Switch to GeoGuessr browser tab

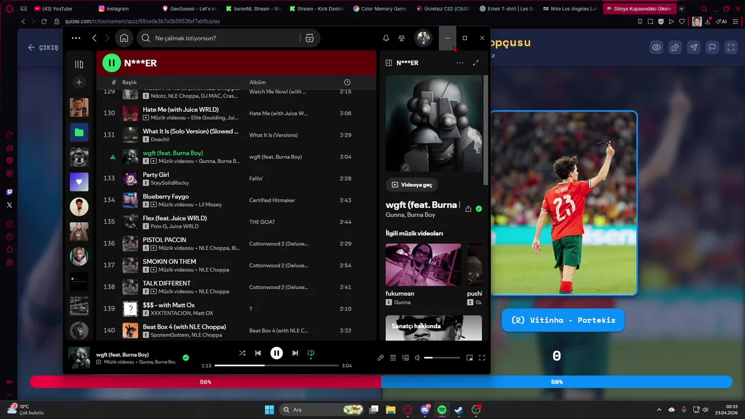pyautogui.click(x=189, y=9)
